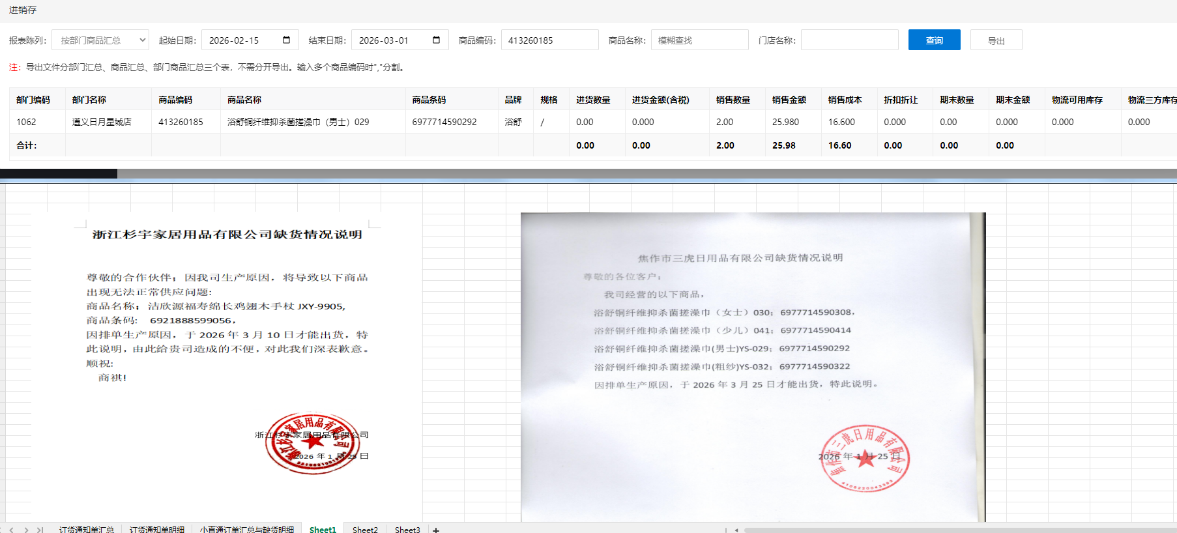Click the dark table horizontal scrollbar thumb
1177x533 pixels.
[x=59, y=173]
